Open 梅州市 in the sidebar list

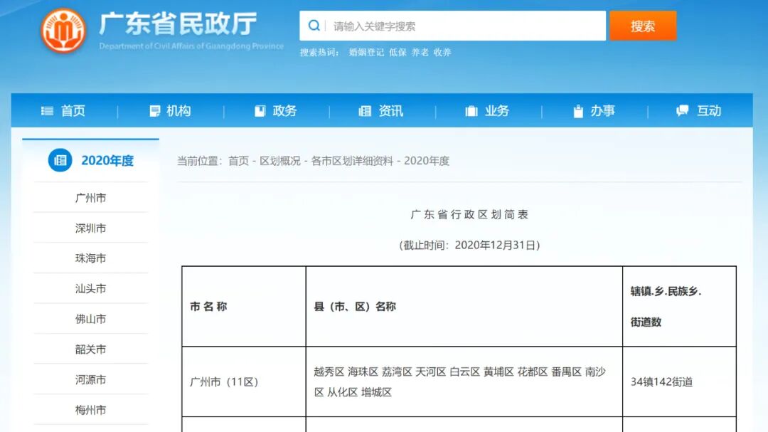pyautogui.click(x=90, y=410)
